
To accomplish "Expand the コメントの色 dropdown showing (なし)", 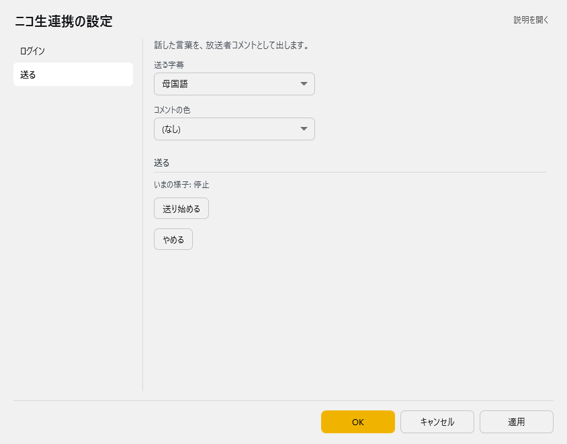I will 234,129.
